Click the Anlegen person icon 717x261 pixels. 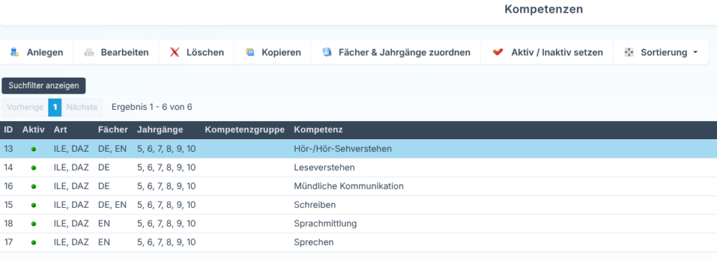(x=15, y=52)
